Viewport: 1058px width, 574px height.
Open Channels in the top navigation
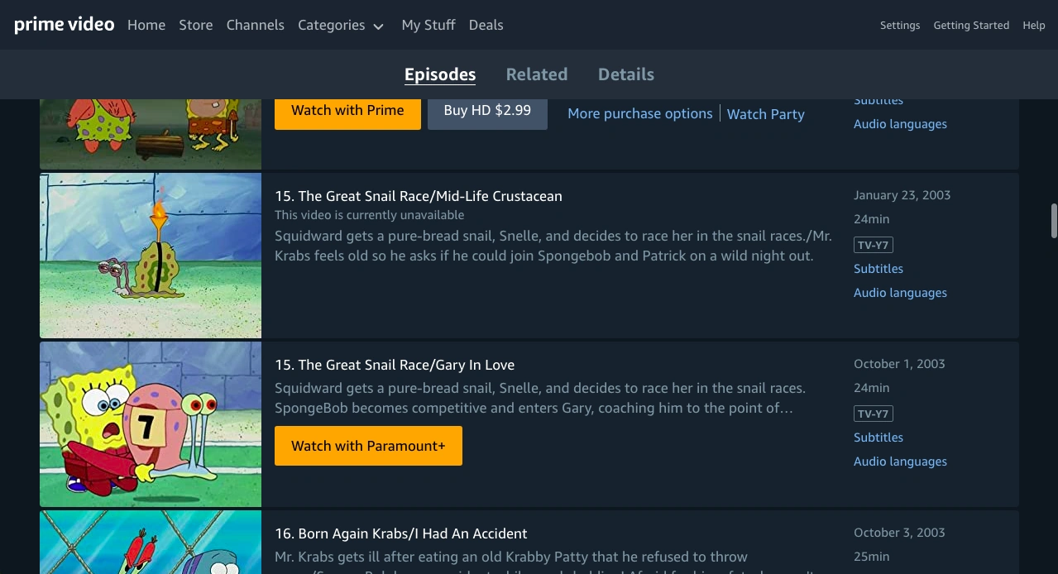(x=255, y=25)
